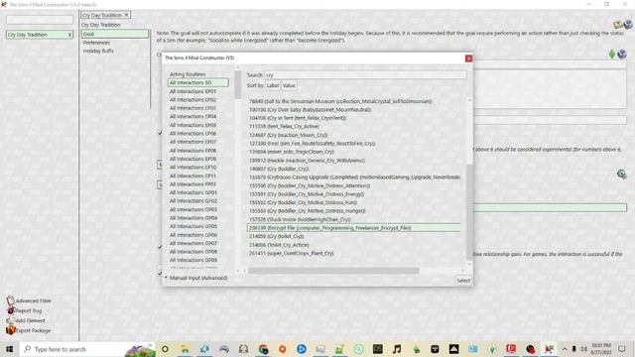Open the notification center on the taskbar
635x357 pixels.
622,349
